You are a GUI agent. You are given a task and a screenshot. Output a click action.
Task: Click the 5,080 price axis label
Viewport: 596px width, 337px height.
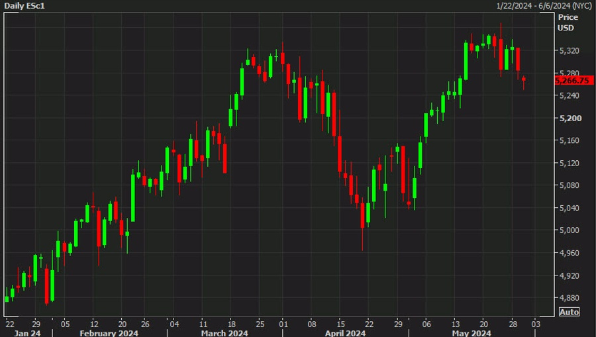571,185
